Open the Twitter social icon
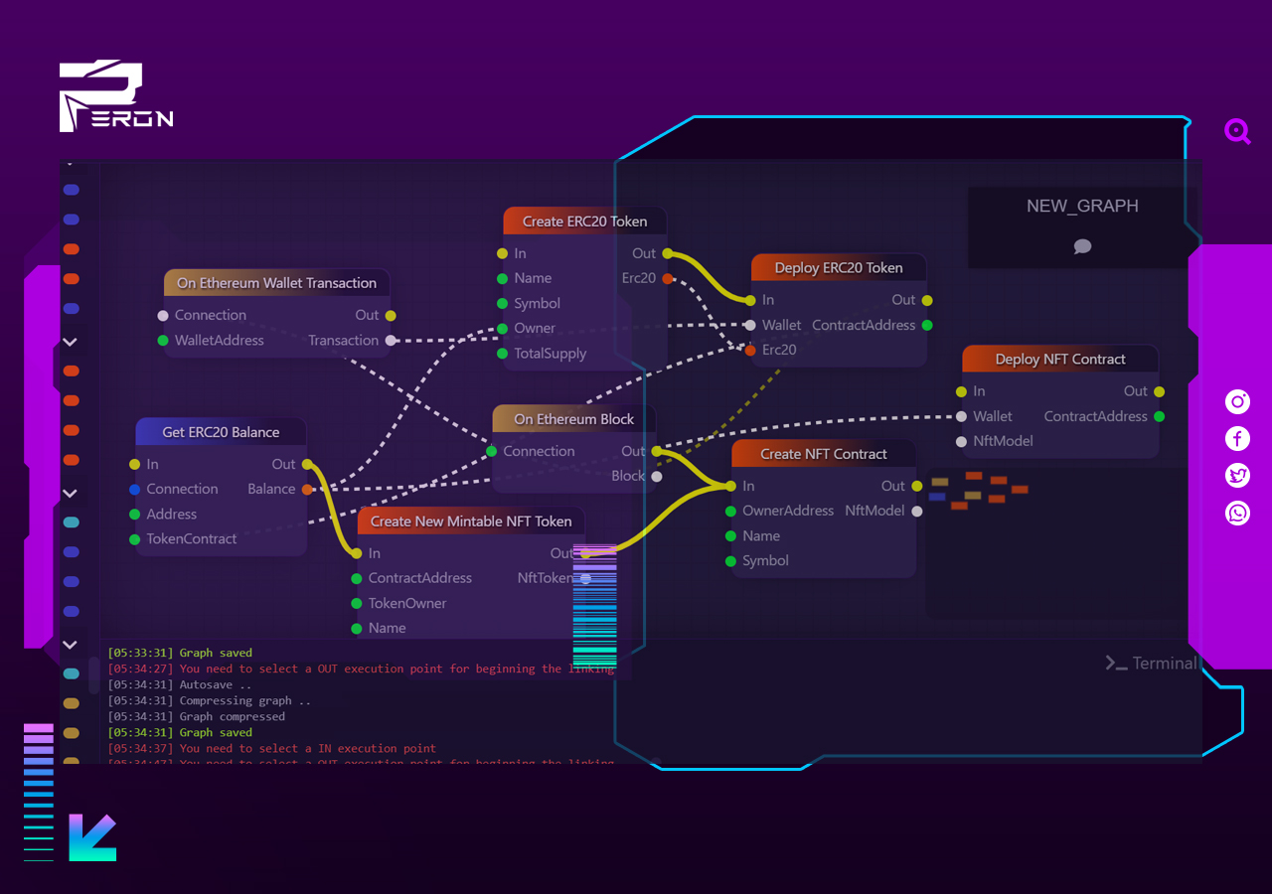Viewport: 1272px width, 894px height. (1237, 476)
